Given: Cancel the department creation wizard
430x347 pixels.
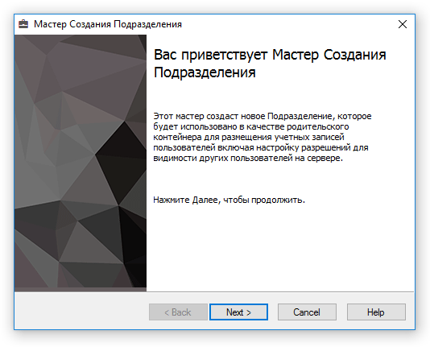Looking at the screenshot, I should (x=307, y=312).
